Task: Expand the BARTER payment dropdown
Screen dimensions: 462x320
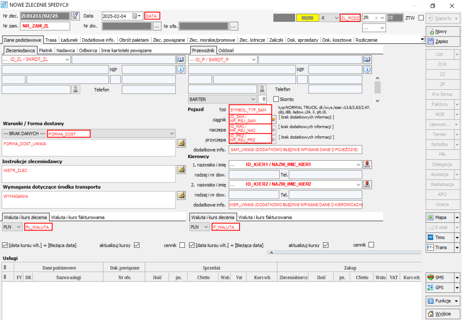Action: pyautogui.click(x=253, y=99)
